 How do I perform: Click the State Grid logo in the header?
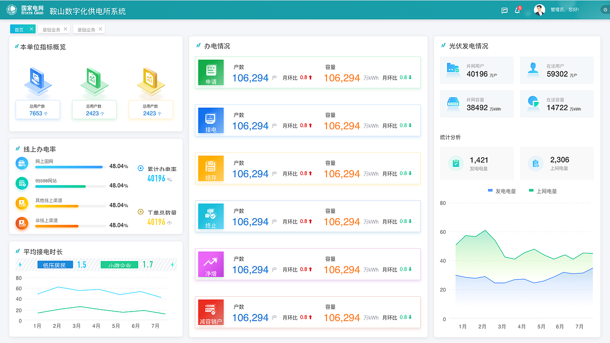24,10
